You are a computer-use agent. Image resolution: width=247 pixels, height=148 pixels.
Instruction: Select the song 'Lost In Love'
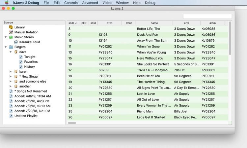point(146,94)
